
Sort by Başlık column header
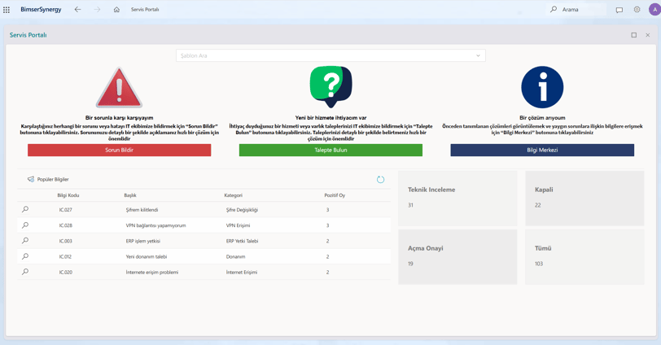click(x=130, y=195)
